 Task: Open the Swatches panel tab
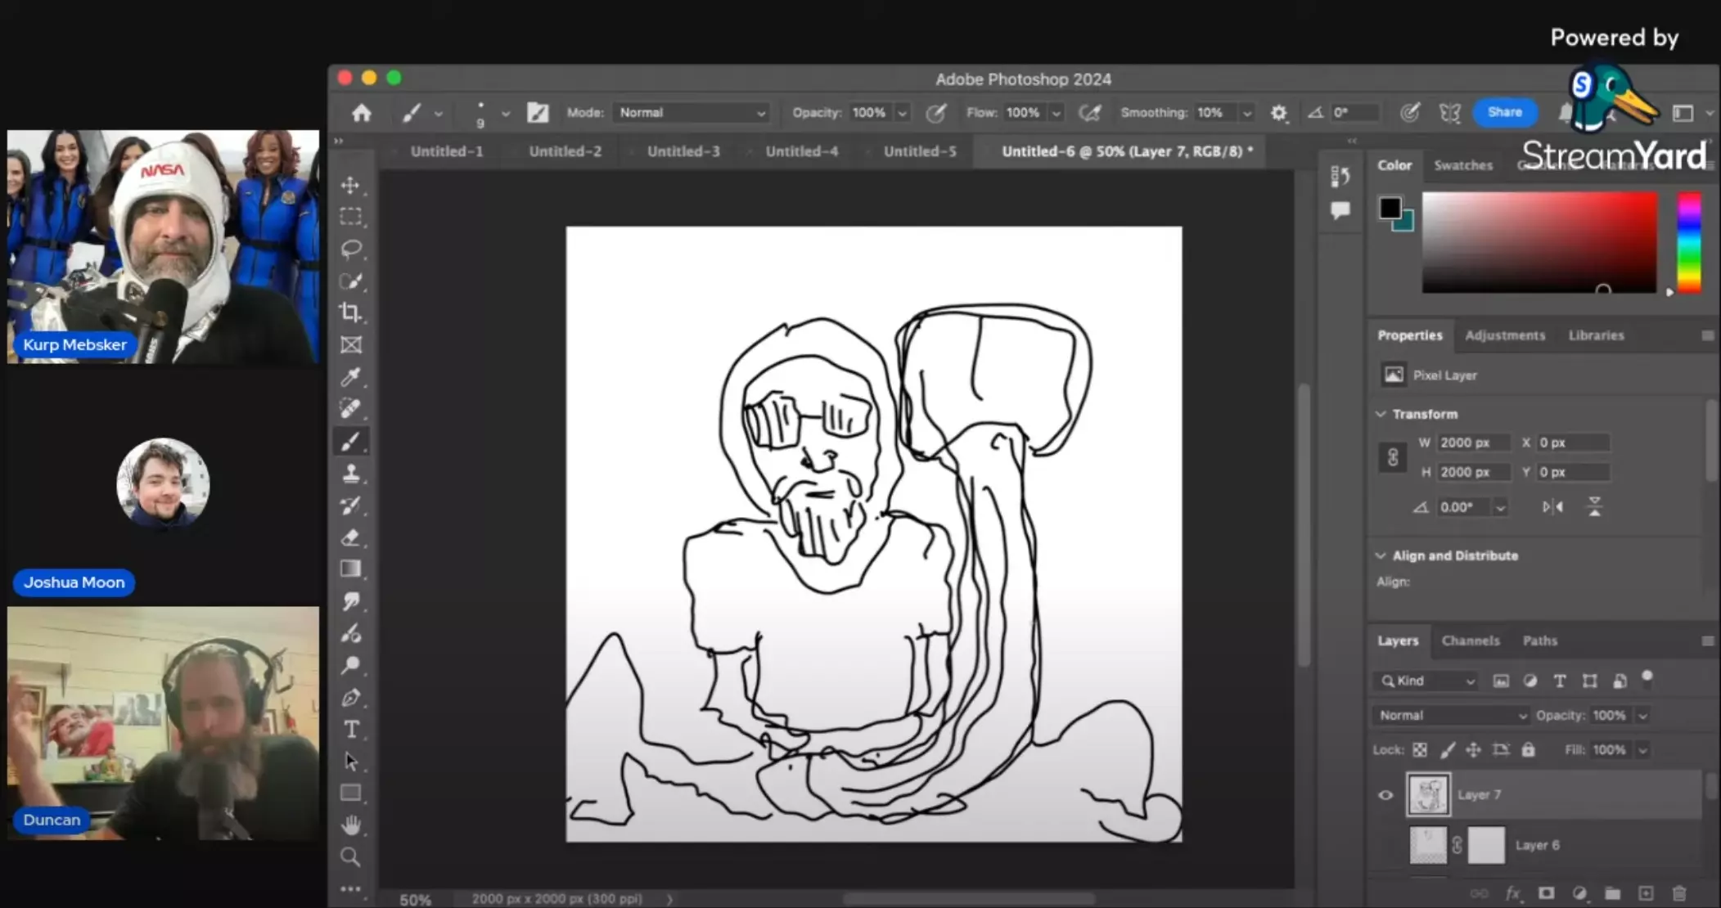click(x=1463, y=165)
